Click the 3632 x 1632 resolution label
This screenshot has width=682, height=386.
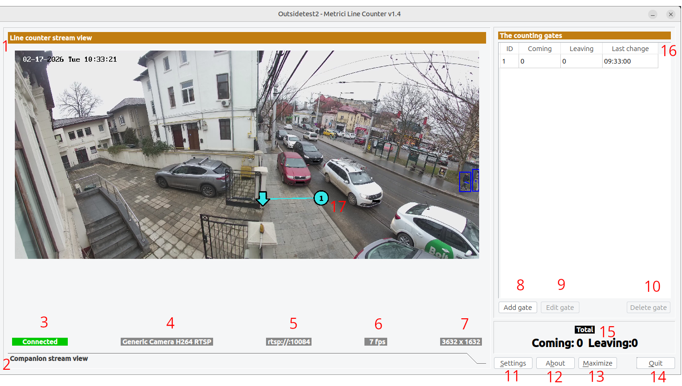click(x=461, y=342)
